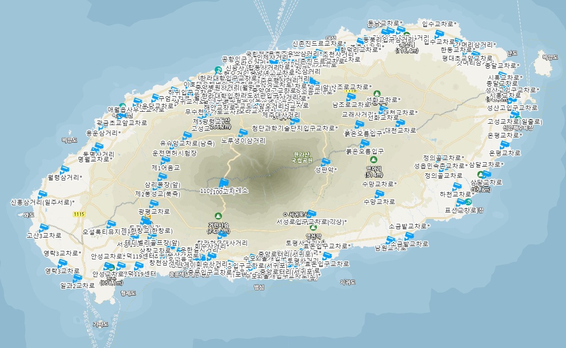This screenshot has height=348, width=566.
Task: Select the 성읍민속촌교차로 label
Action: coord(440,166)
